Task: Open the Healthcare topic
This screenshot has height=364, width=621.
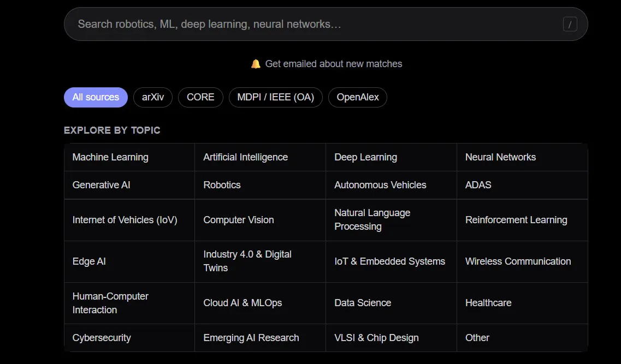Action: (522, 303)
